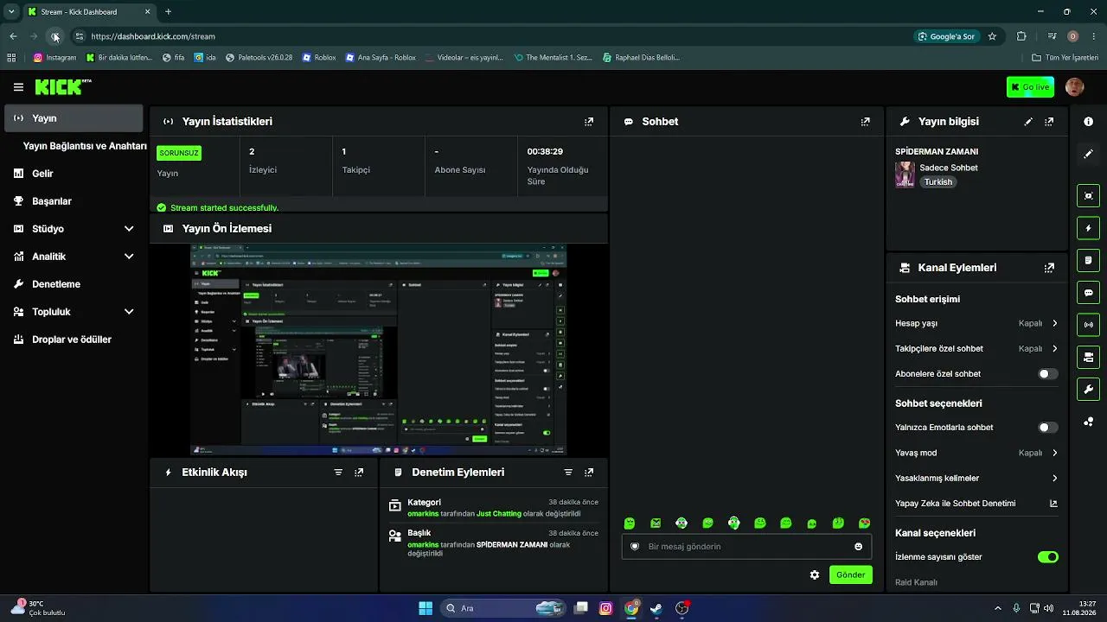The height and width of the screenshot is (622, 1107).
Task: Open Yasaklanmış kelimeler settings
Action: pyautogui.click(x=976, y=479)
